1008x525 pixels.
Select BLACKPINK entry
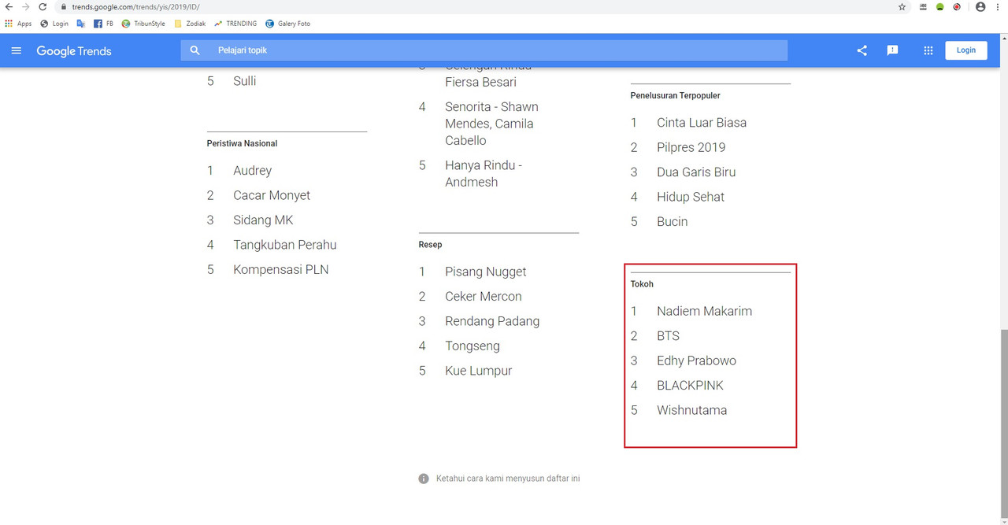pyautogui.click(x=690, y=386)
